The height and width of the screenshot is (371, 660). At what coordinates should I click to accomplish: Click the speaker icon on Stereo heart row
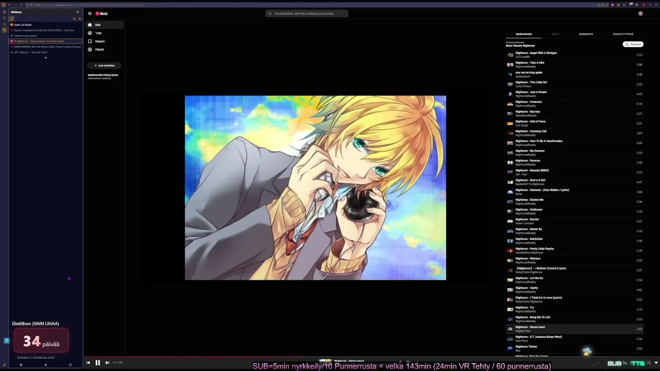click(x=510, y=329)
